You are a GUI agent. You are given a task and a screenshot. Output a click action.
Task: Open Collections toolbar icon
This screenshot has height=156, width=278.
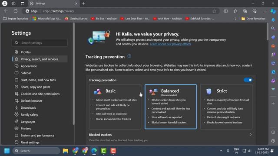(x=245, y=11)
